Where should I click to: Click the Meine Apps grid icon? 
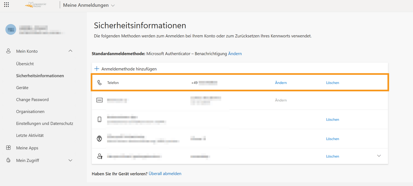click(x=9, y=148)
